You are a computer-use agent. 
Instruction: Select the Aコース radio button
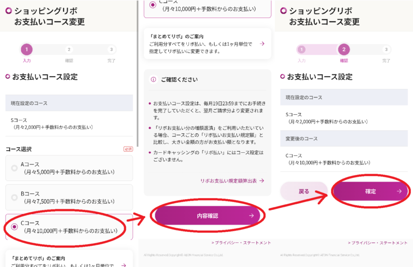(x=14, y=168)
